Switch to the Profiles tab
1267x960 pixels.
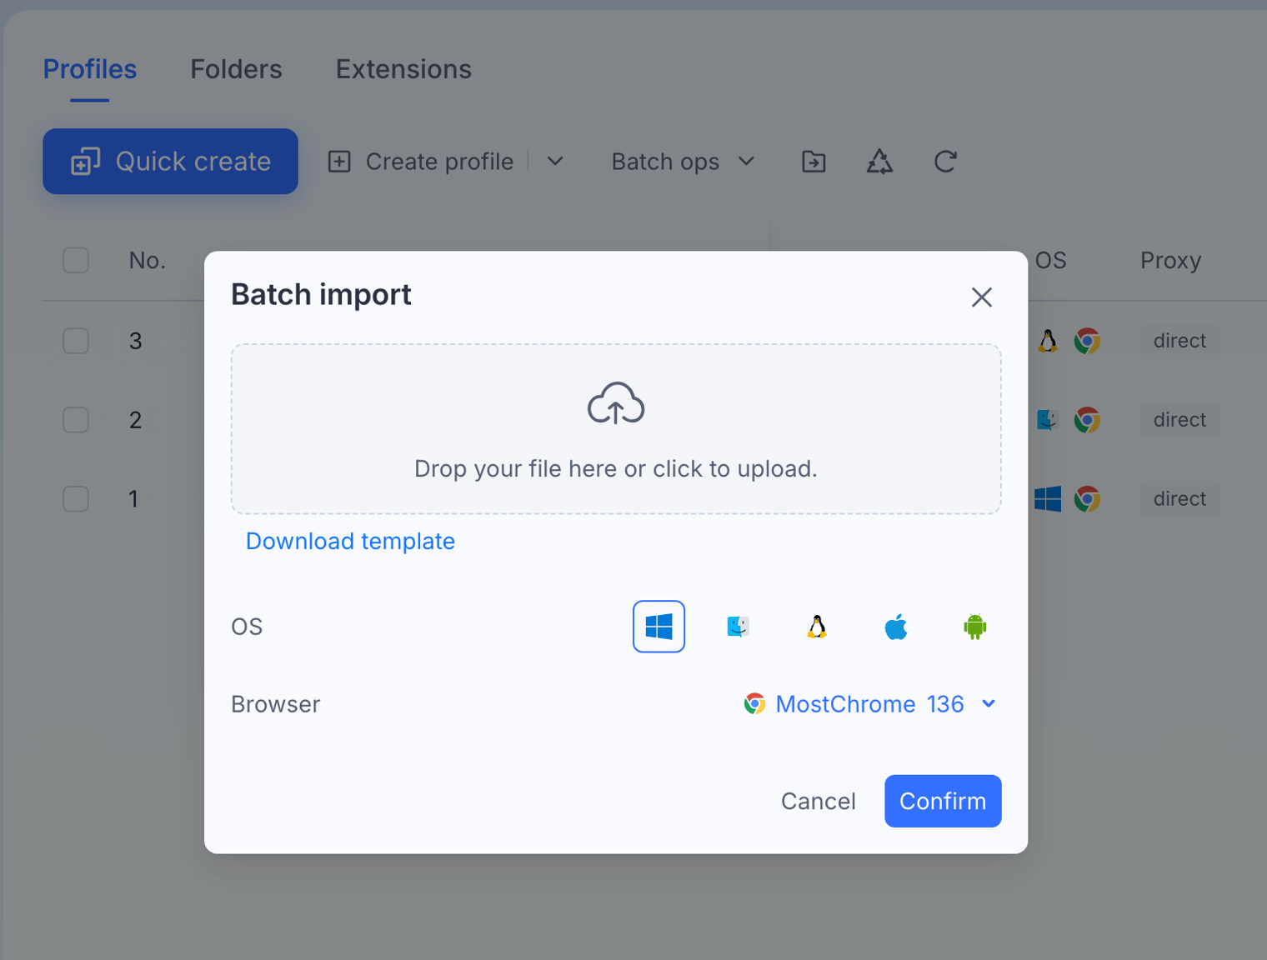coord(90,69)
